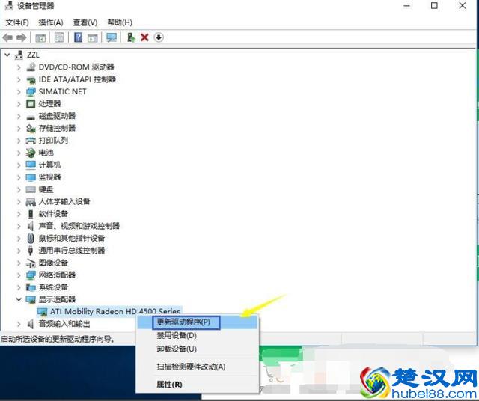Click the 处理器 processor icon

[x=31, y=104]
